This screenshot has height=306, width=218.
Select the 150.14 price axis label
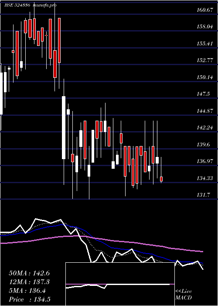205,77
